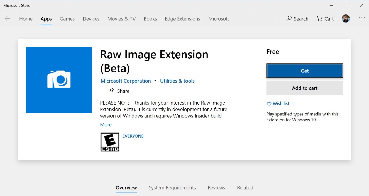Screen dimensions: 369x196
Task: Open the Books section
Action: pyautogui.click(x=150, y=19)
